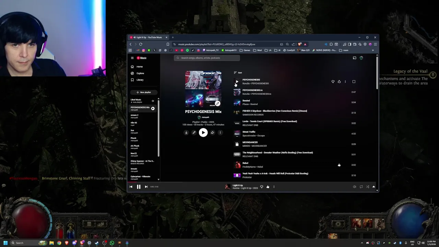439x247 pixels.
Task: Go to the YouTube Music logo home
Action: click(142, 58)
